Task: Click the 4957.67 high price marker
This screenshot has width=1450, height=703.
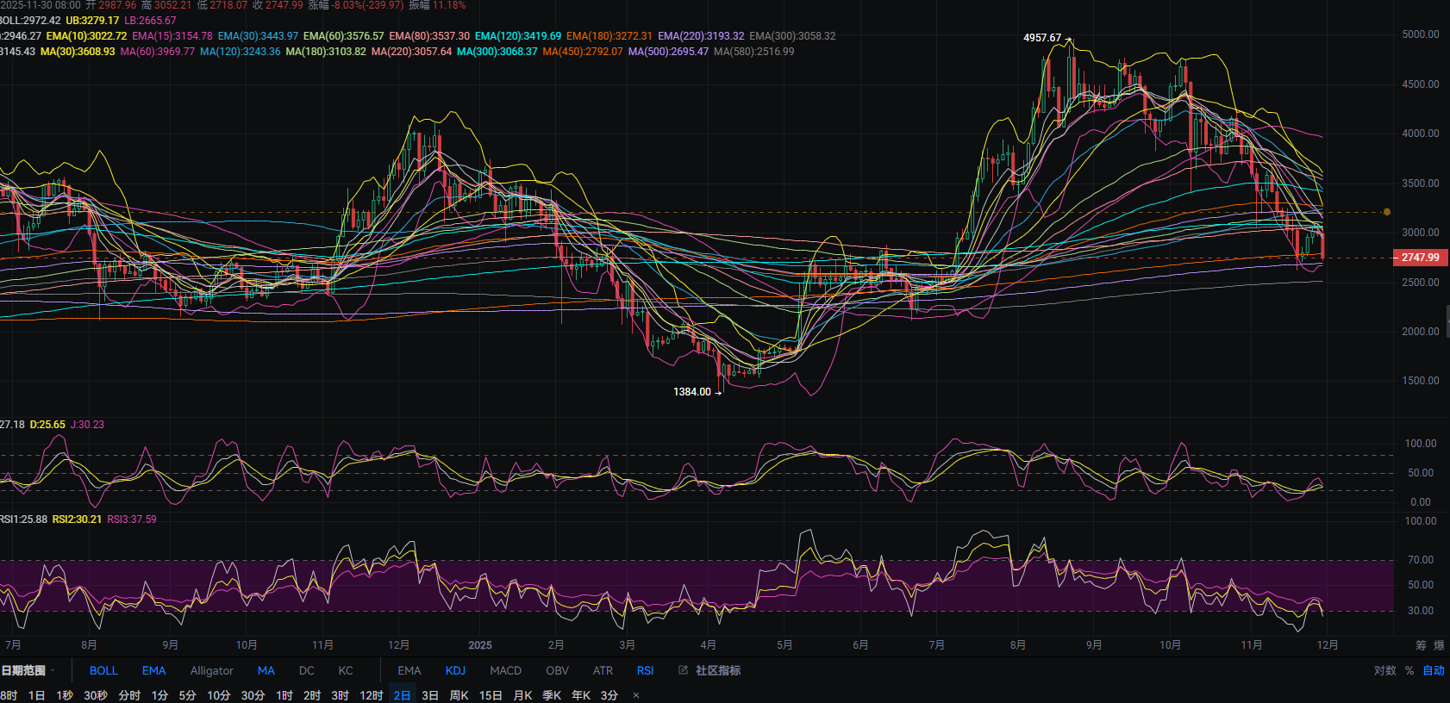Action: click(1041, 38)
